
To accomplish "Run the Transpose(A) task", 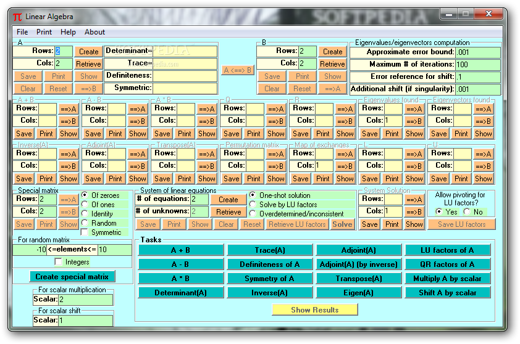I will pyautogui.click(x=358, y=279).
